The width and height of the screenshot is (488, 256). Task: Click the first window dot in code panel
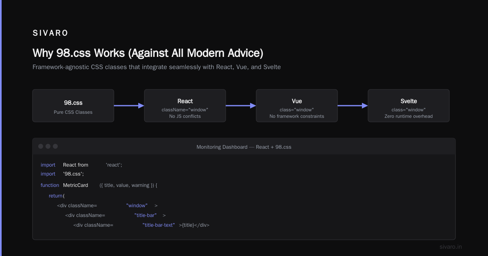[41, 146]
